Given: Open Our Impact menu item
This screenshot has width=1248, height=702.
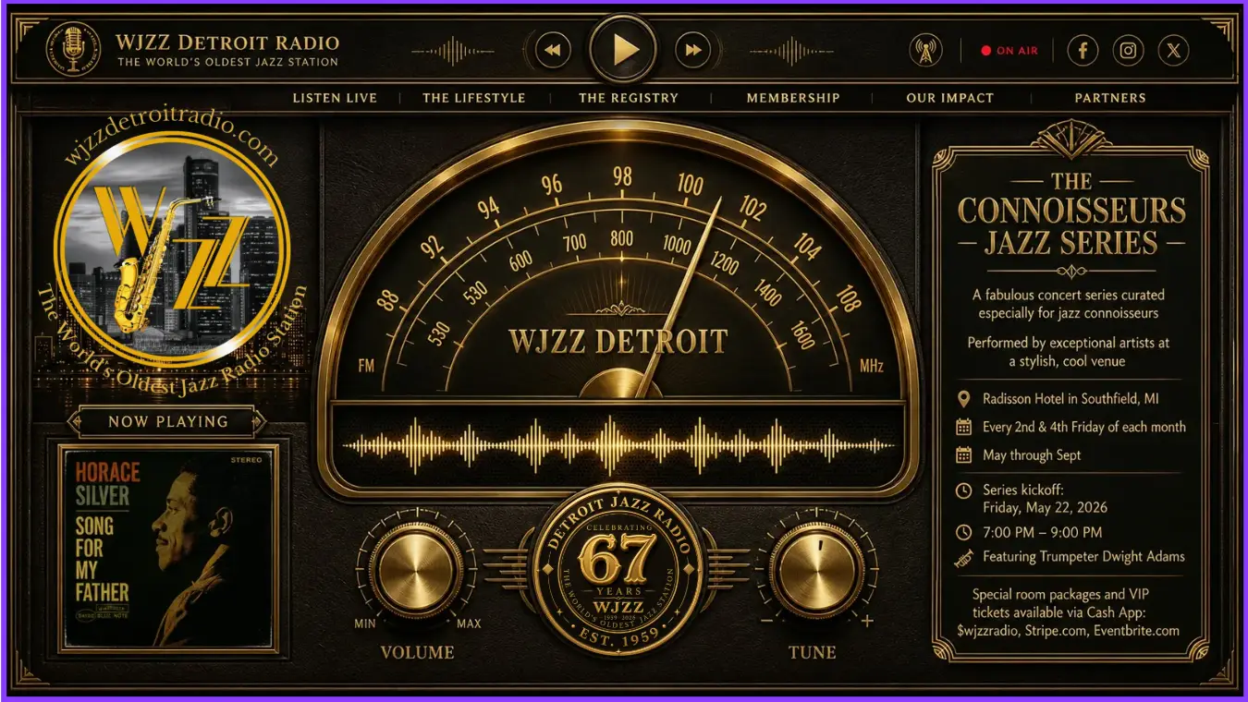Looking at the screenshot, I should (950, 97).
